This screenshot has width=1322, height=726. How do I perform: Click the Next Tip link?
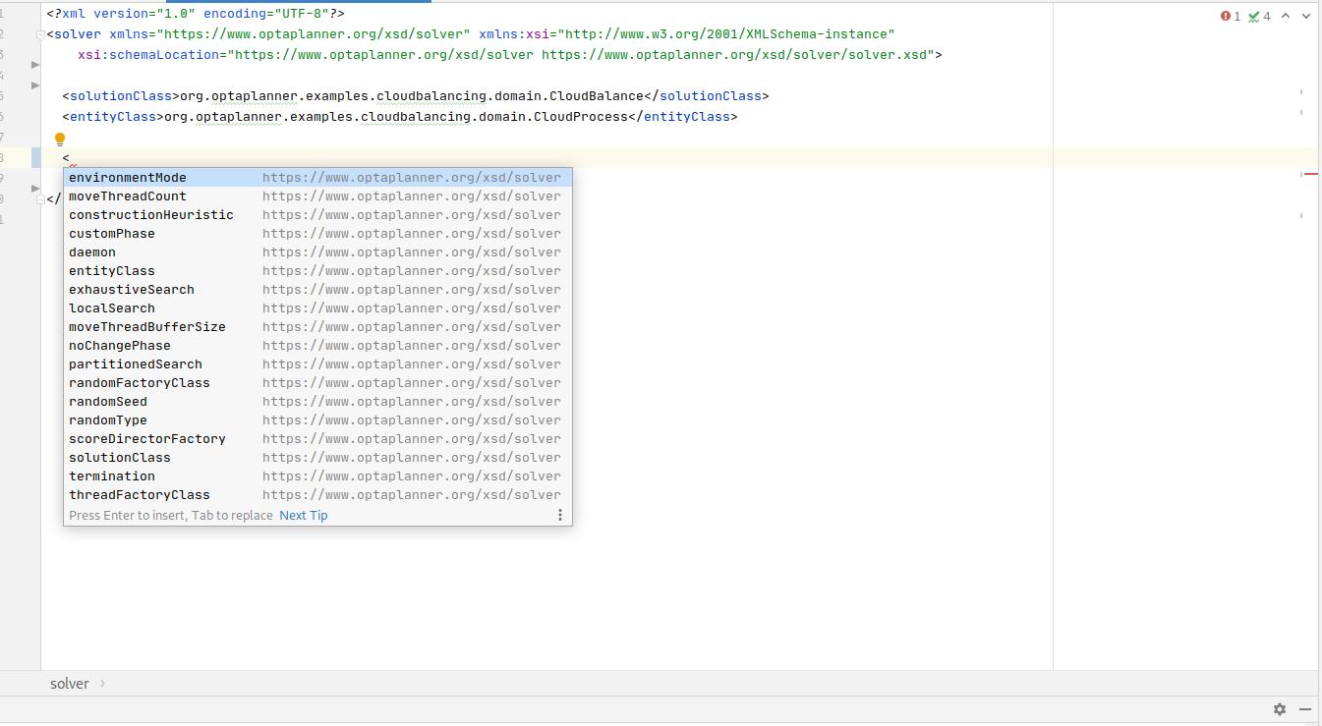303,515
